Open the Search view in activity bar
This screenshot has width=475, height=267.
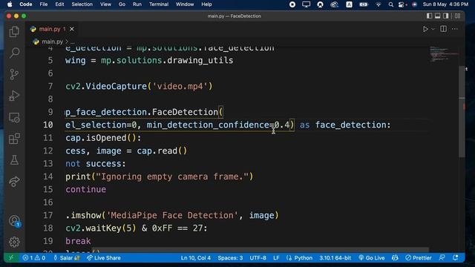coord(14,53)
